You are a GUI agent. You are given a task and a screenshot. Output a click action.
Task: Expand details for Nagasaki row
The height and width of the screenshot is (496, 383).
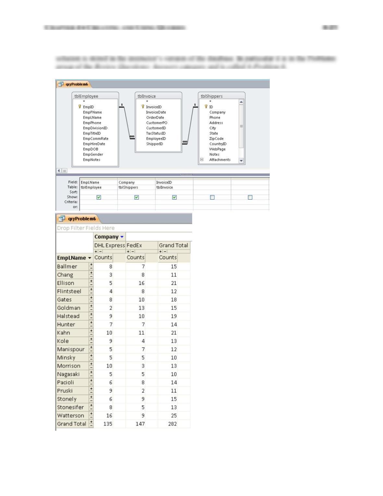(91, 373)
